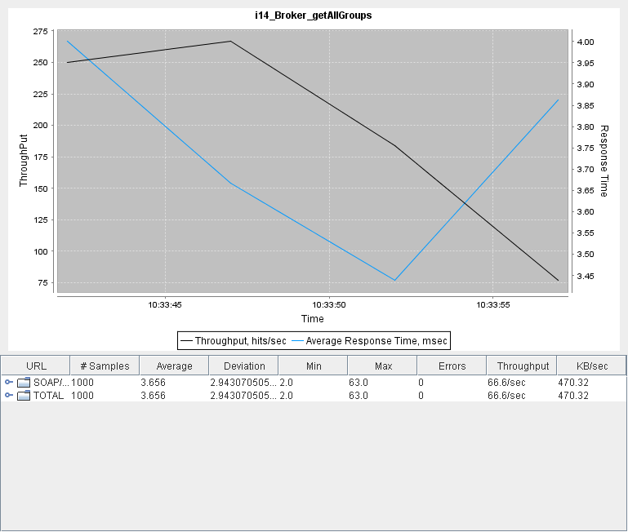Select the TOTAL row label
Screen dimensions: 628x532
coord(48,396)
